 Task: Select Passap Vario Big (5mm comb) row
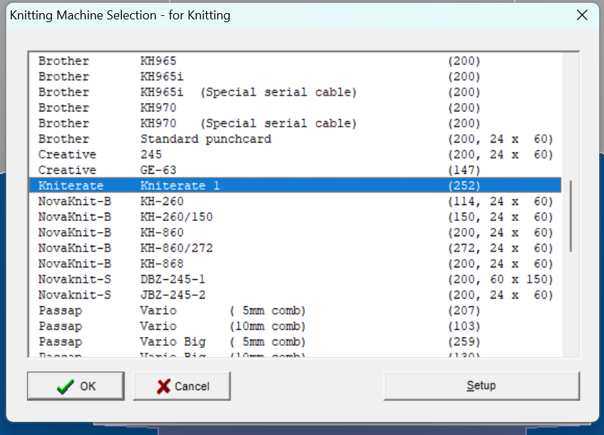pos(296,341)
